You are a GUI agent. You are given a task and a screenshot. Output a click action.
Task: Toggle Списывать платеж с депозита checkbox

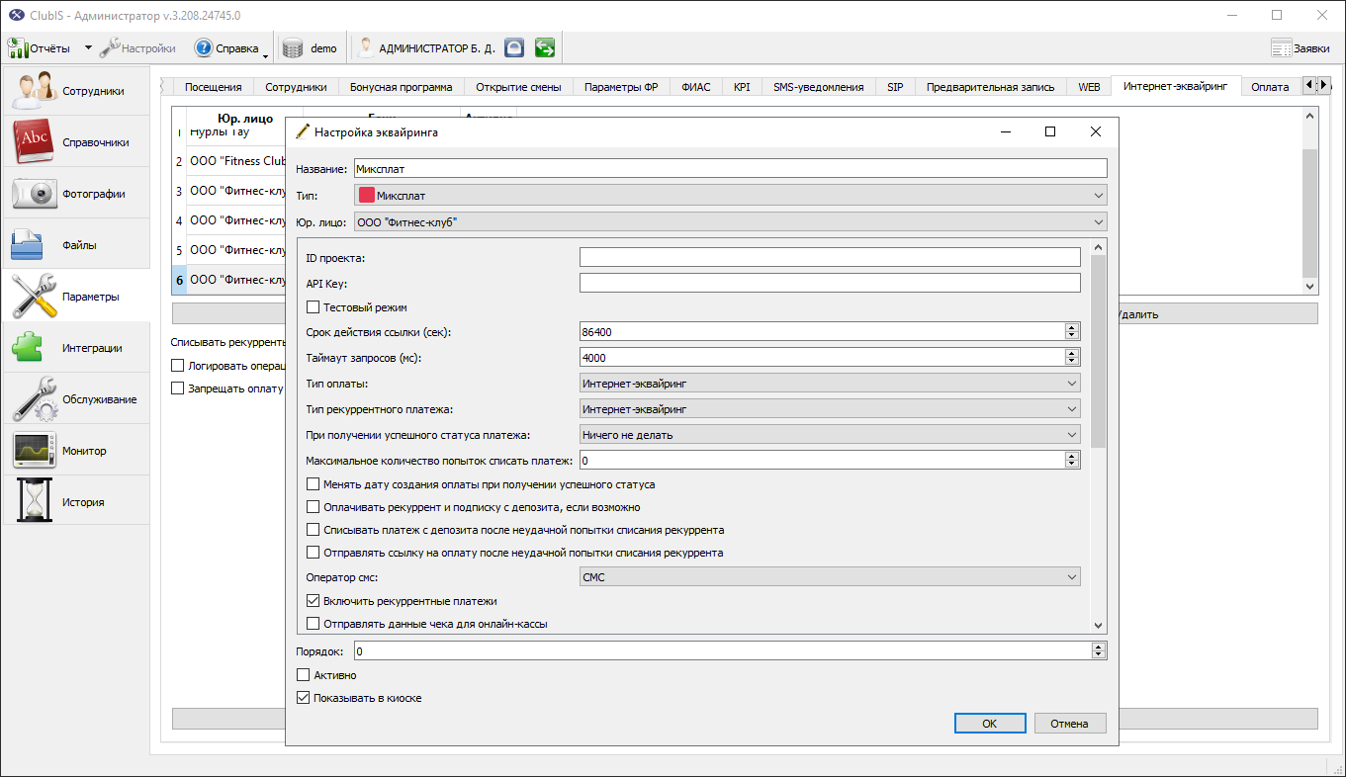tap(314, 530)
